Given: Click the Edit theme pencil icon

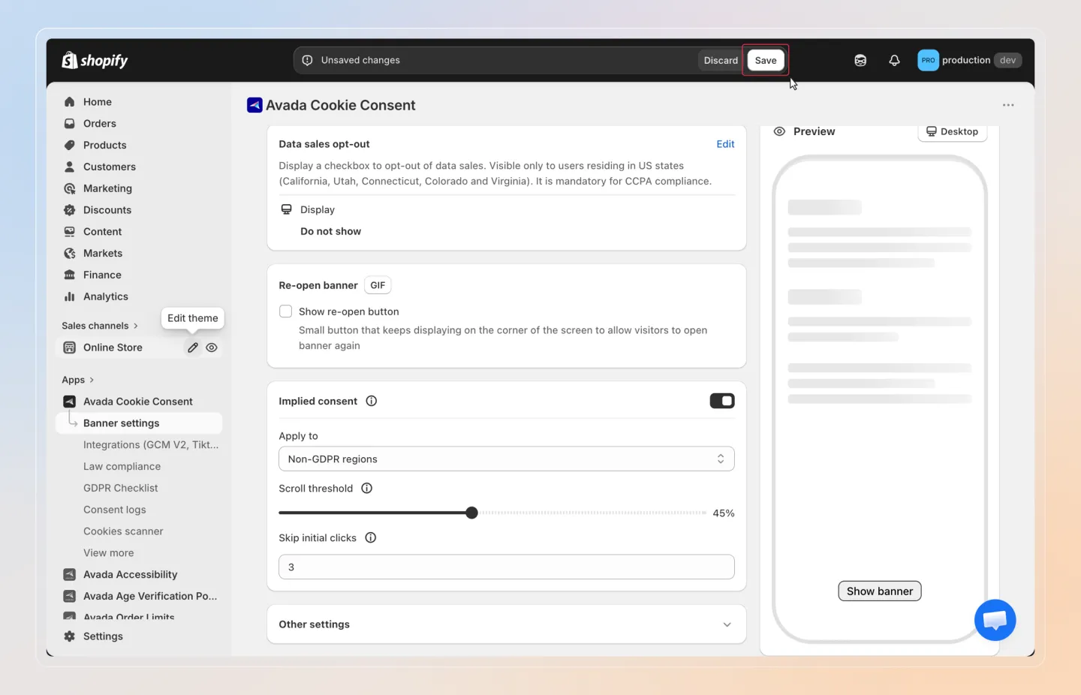Looking at the screenshot, I should [x=193, y=347].
